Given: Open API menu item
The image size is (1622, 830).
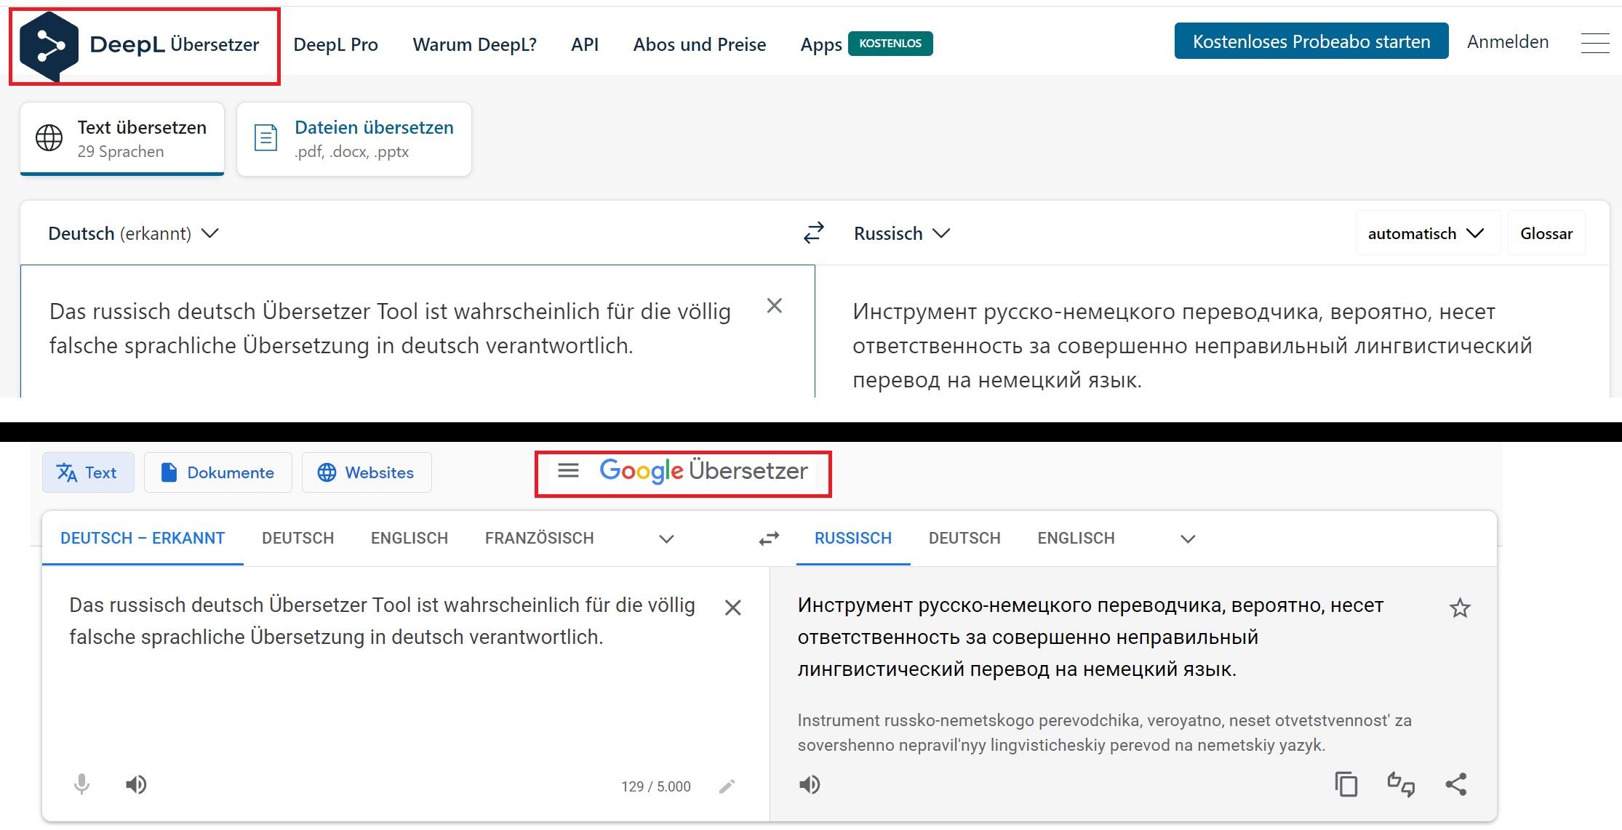Looking at the screenshot, I should [x=585, y=44].
